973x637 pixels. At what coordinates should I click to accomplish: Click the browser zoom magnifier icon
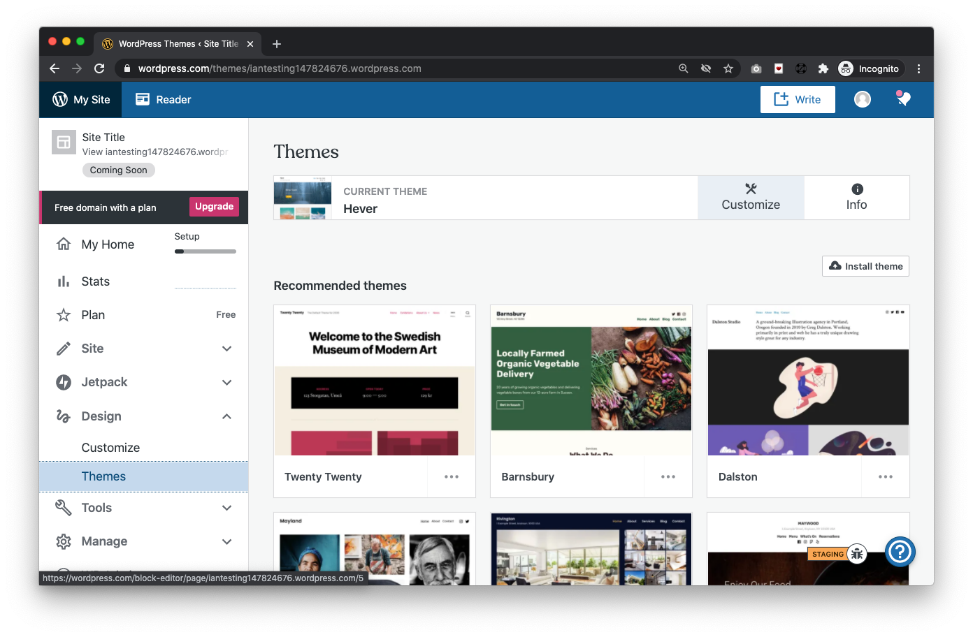(x=684, y=68)
